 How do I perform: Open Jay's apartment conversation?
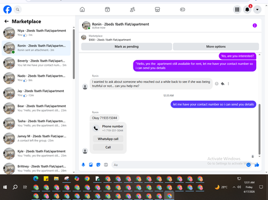[36, 93]
